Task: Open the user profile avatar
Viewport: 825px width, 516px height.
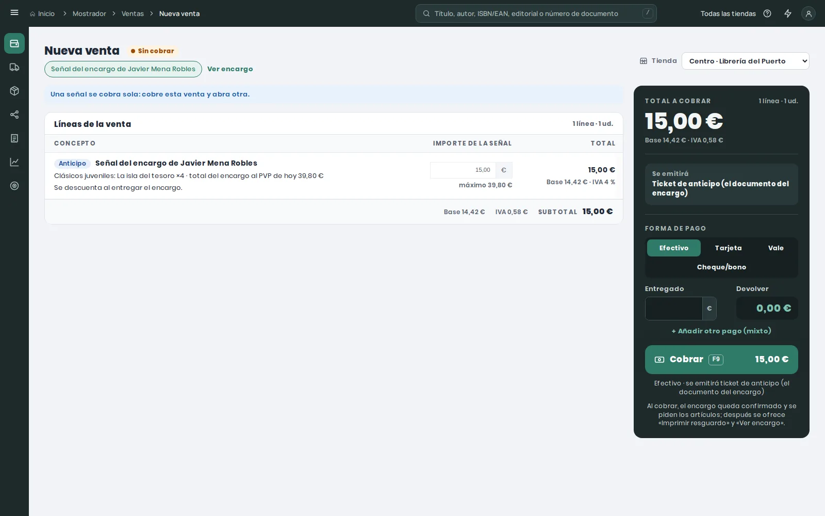Action: pyautogui.click(x=808, y=13)
